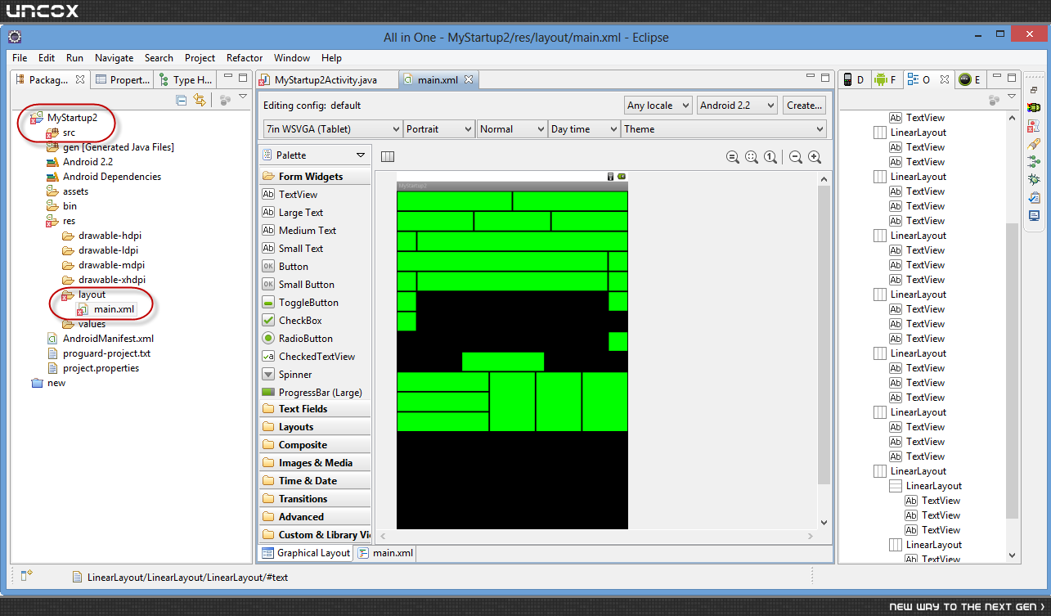
Task: Zoom in the layout canvas
Action: point(815,157)
